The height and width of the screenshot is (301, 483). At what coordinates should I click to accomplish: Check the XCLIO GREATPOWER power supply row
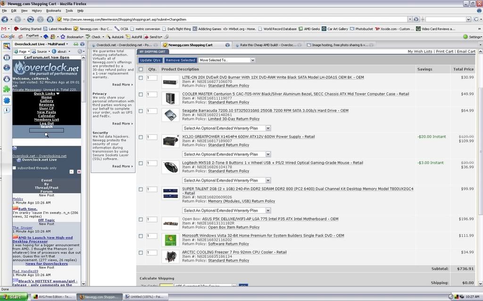coord(141,137)
